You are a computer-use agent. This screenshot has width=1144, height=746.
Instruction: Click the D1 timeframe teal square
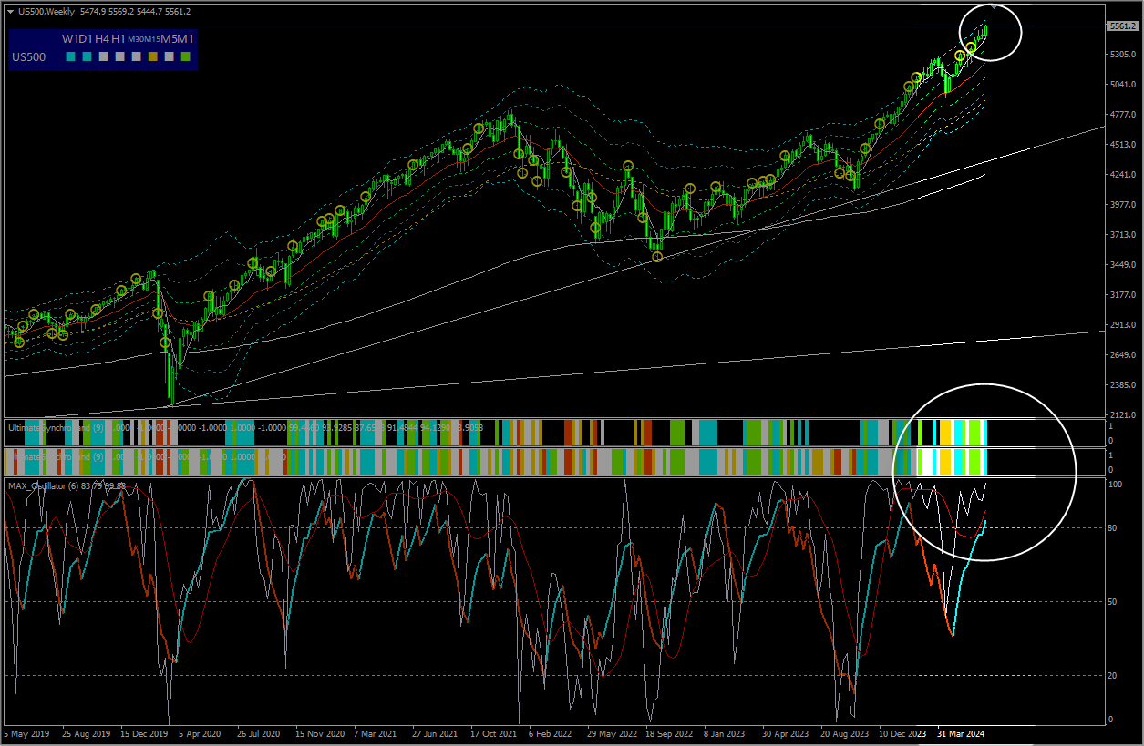[x=87, y=56]
